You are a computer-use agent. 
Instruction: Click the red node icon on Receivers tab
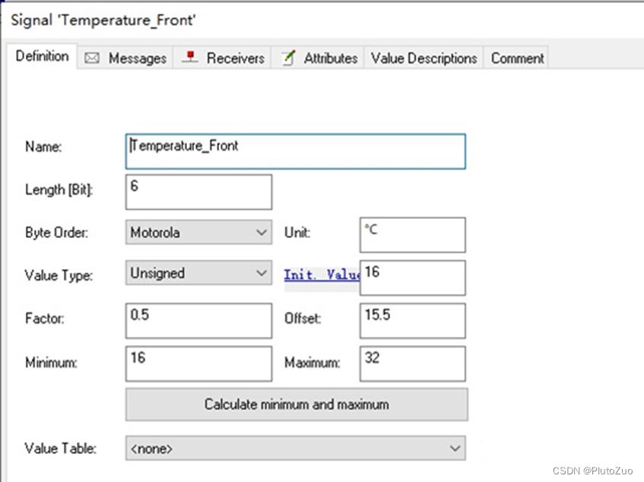[190, 57]
